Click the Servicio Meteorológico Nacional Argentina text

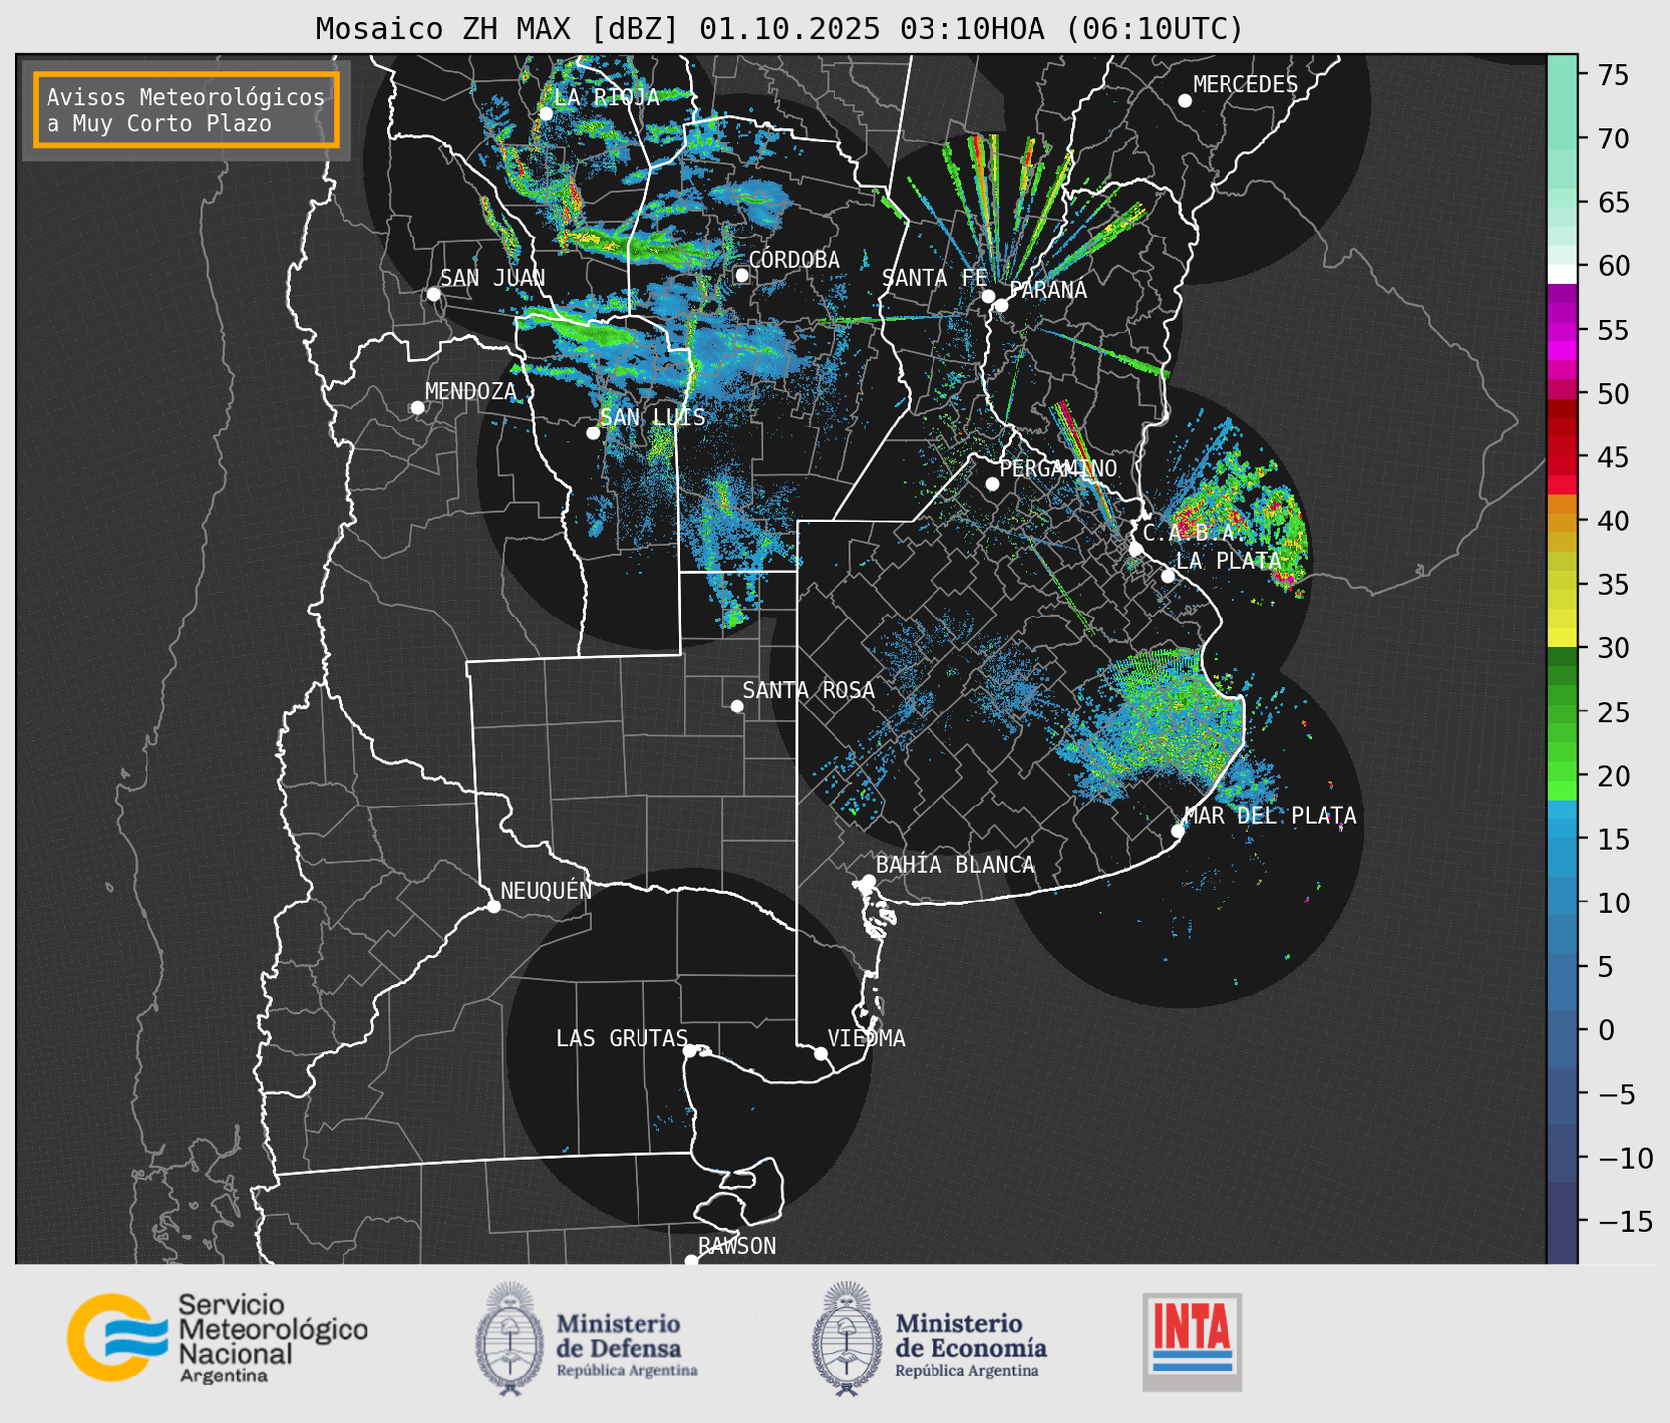pyautogui.click(x=272, y=1339)
